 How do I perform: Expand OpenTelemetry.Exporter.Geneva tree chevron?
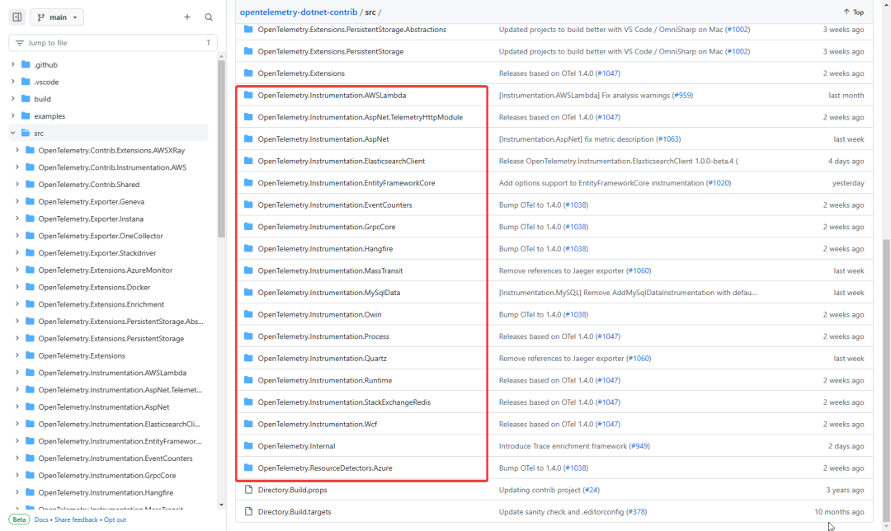[17, 202]
